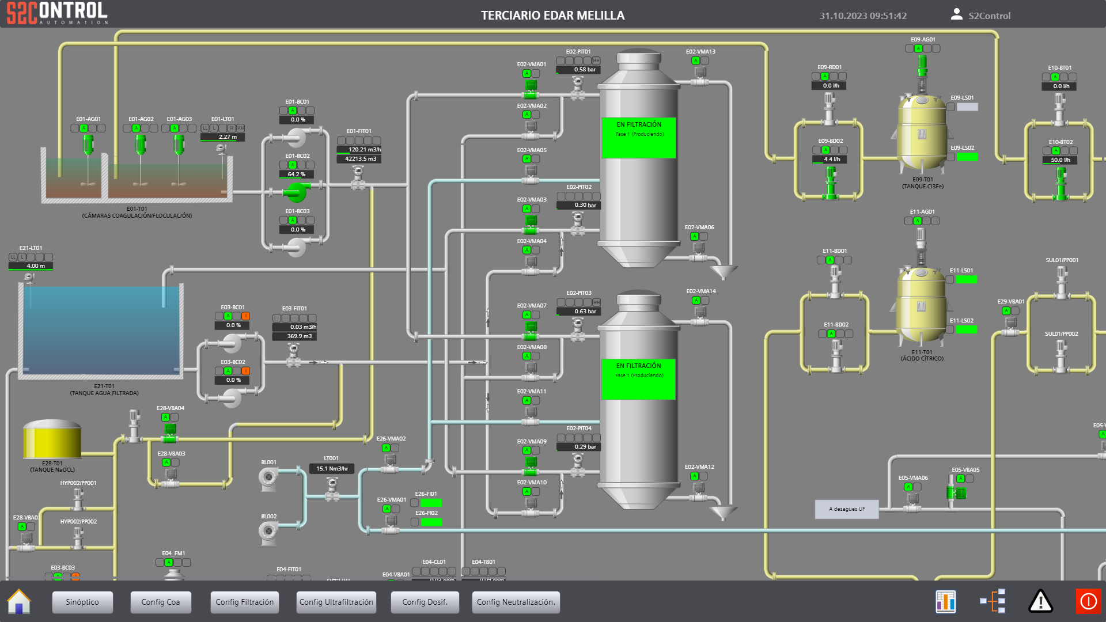1106x622 pixels.
Task: Click upper EN FILTRACIÓN green status panel
Action: (x=638, y=138)
